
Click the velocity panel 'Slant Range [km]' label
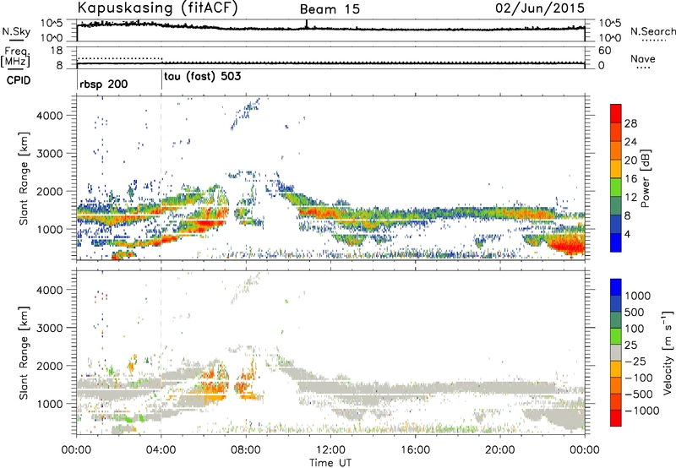(x=24, y=352)
